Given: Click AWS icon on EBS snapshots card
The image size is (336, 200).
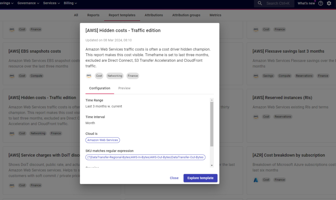Looking at the screenshot, I should click(12, 76).
